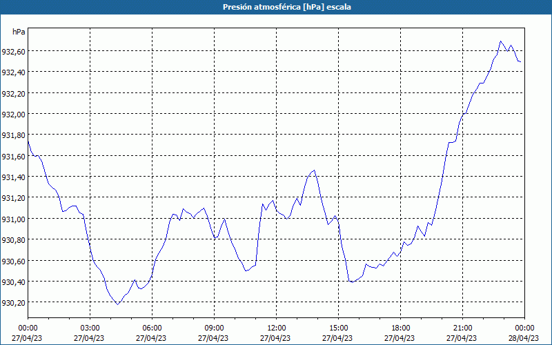Click the 15:00 time axis label

pos(338,328)
